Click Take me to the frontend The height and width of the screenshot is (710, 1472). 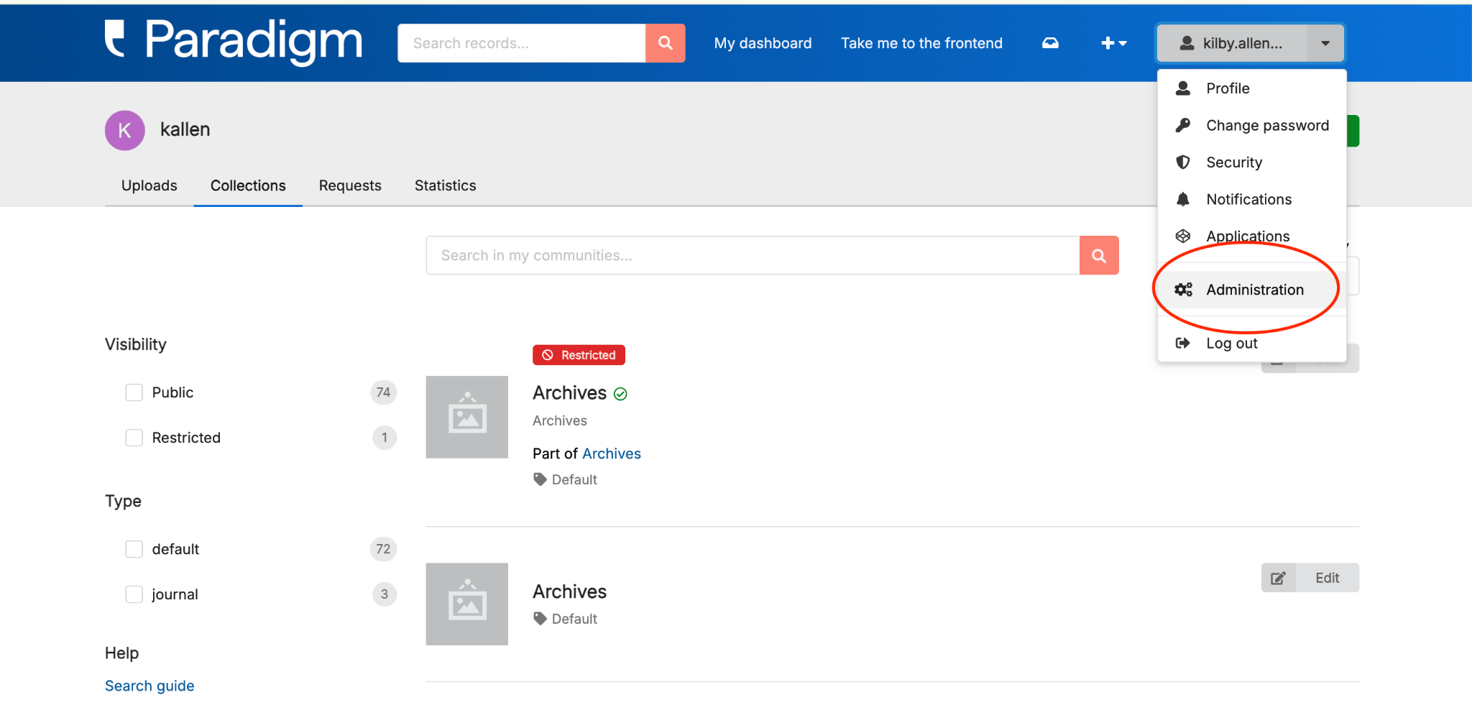pos(921,43)
